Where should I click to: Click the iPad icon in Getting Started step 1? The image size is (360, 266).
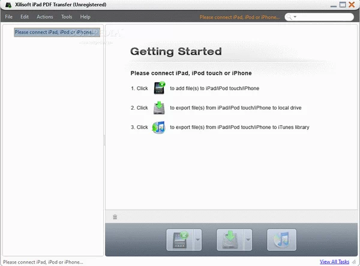(x=159, y=89)
